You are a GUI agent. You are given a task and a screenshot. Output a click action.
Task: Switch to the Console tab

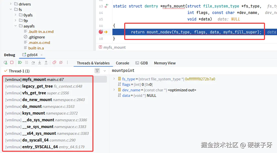(x=122, y=63)
